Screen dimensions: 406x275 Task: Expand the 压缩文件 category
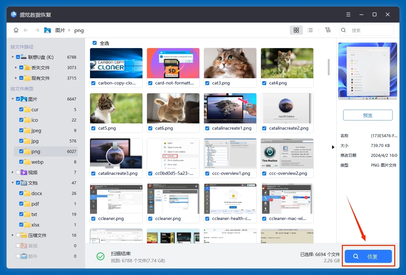[13, 235]
